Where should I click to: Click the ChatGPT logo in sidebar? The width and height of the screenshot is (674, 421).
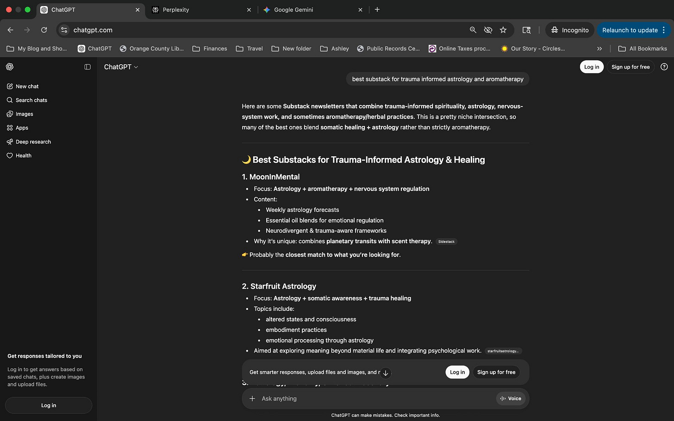[10, 67]
